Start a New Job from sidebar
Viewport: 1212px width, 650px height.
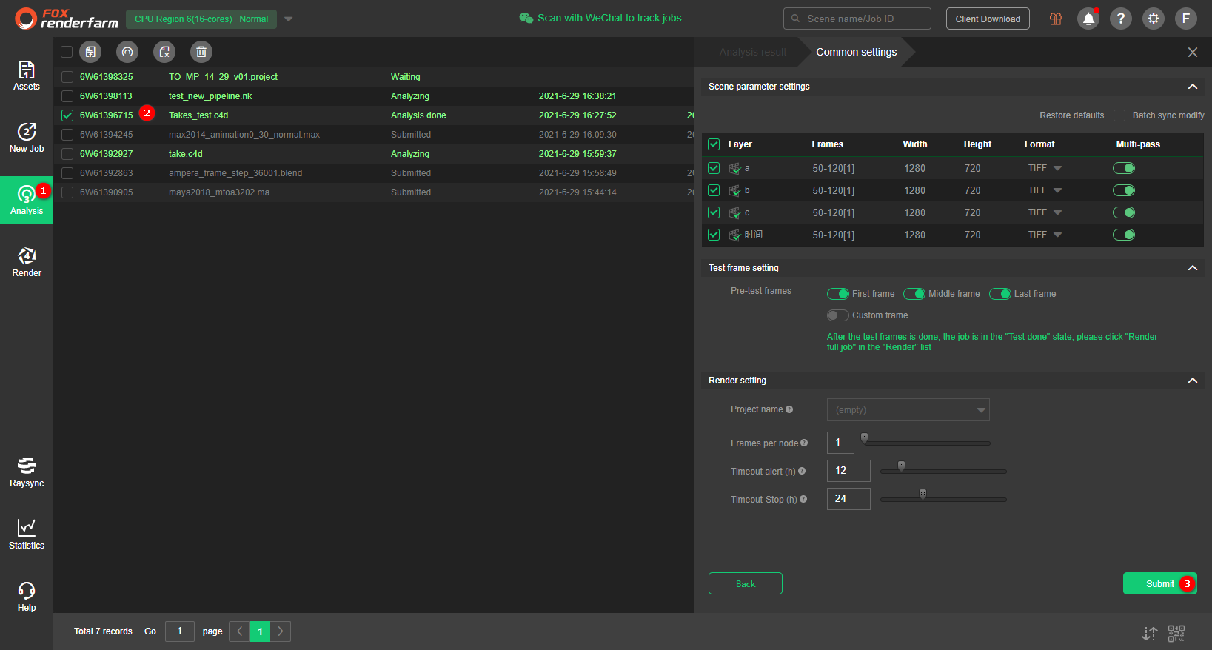point(27,138)
